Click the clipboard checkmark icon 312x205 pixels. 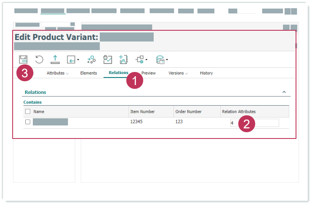coord(107,59)
